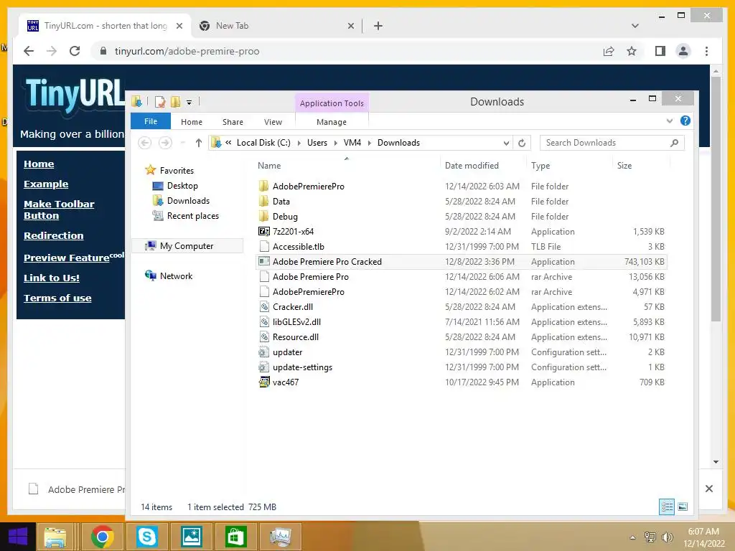The width and height of the screenshot is (735, 551).
Task: Click the Chrome page vertical scrollbar
Action: point(716,199)
